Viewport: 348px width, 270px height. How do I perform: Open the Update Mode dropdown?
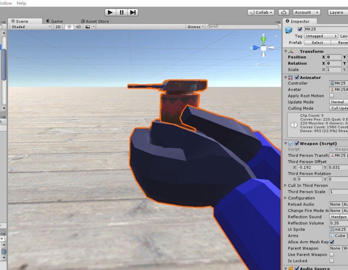click(x=338, y=102)
